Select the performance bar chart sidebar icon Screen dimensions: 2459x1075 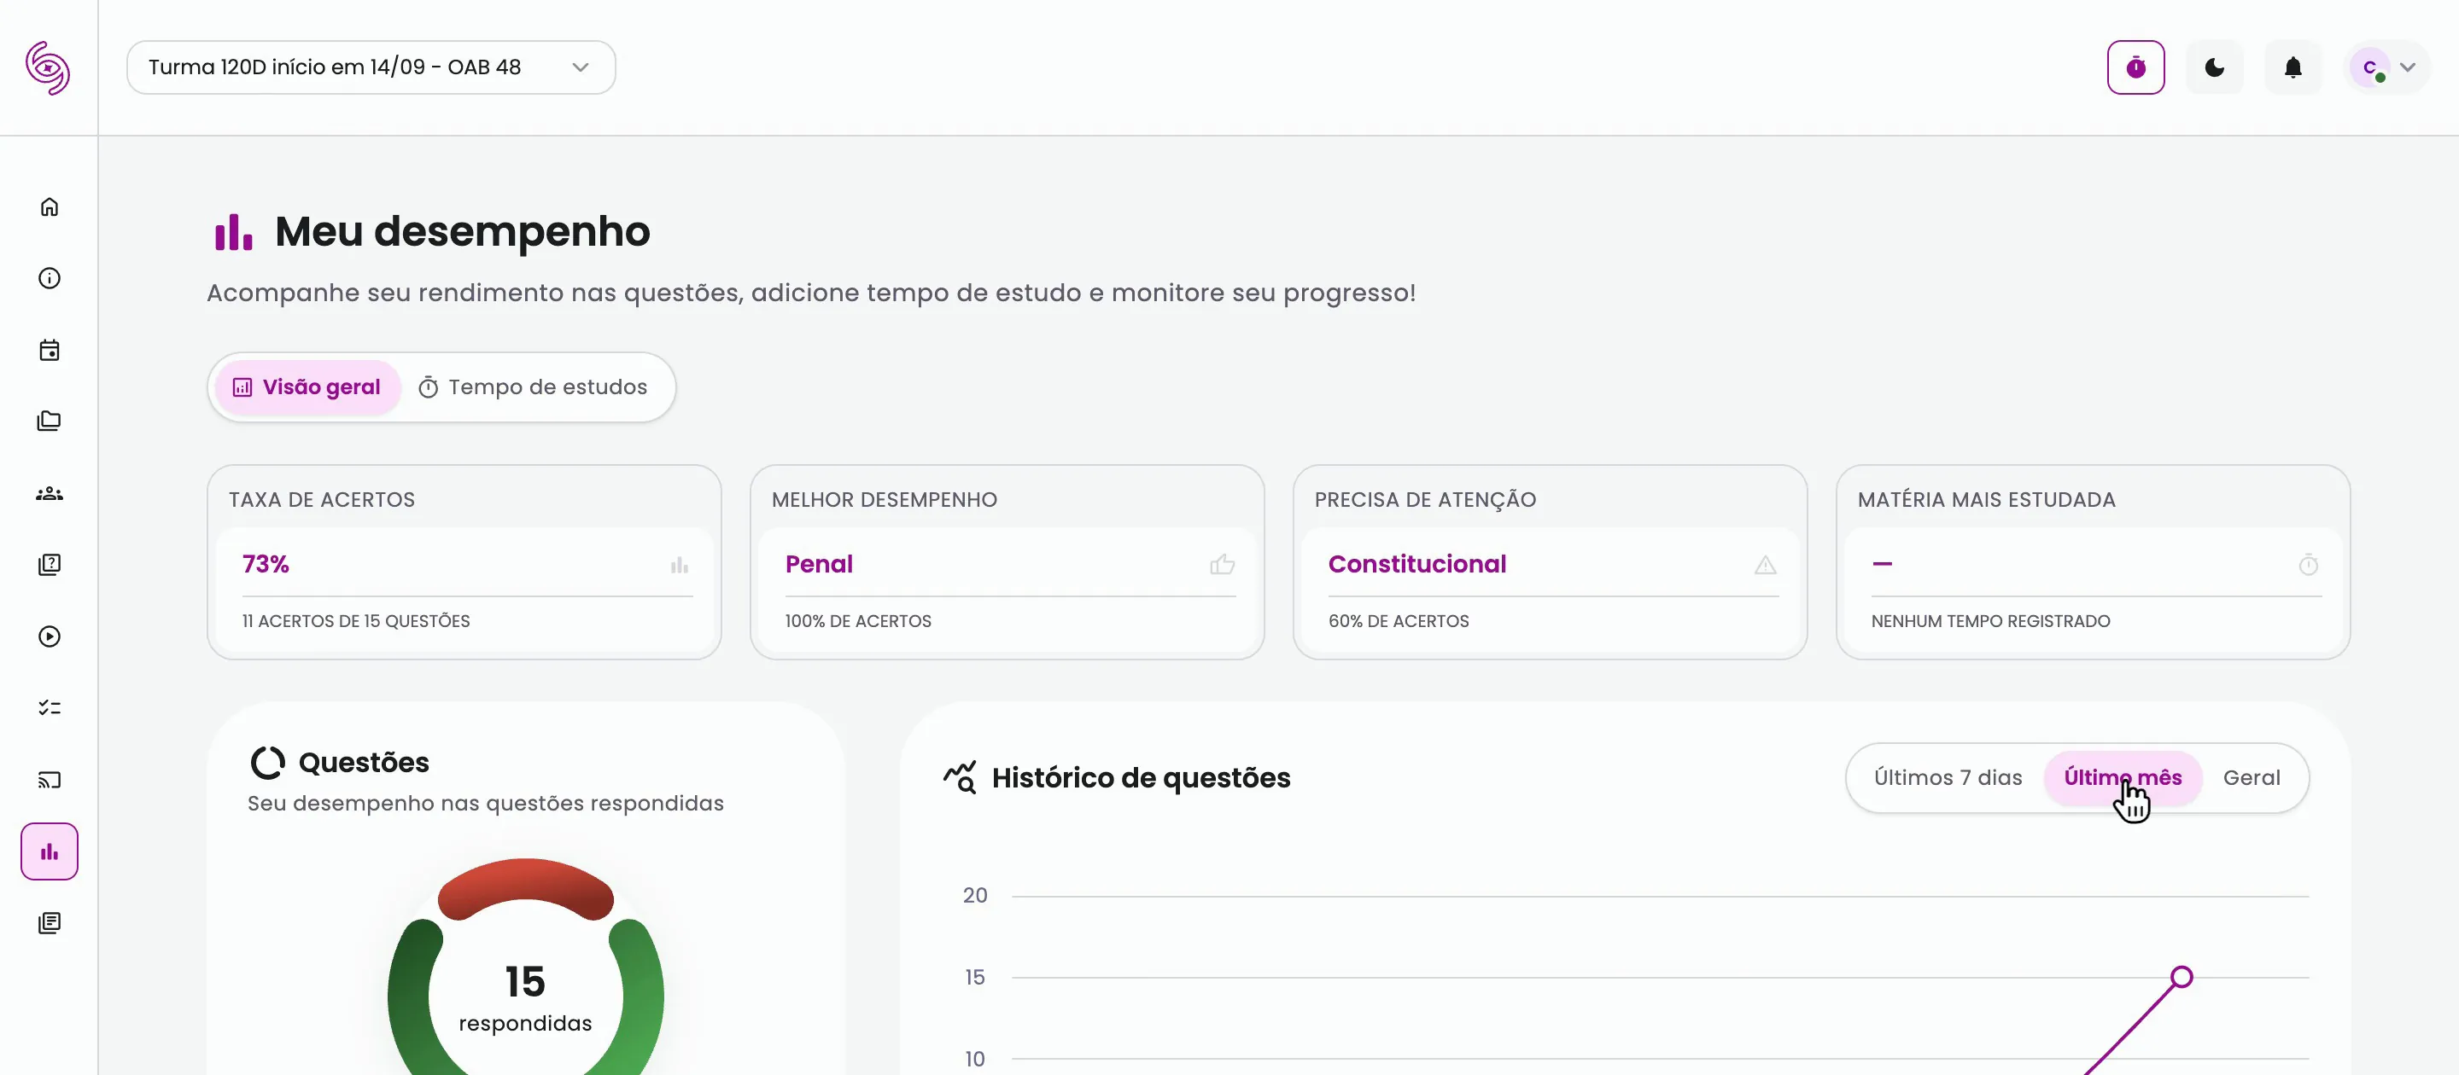(49, 851)
